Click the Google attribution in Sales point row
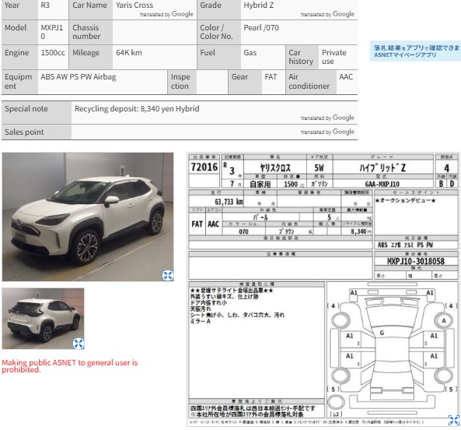461x430 pixels. pos(327,132)
